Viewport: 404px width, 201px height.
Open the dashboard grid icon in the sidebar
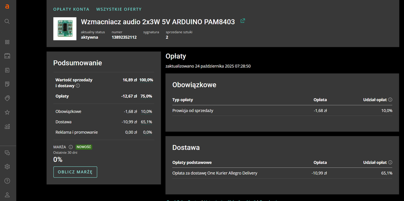7,42
